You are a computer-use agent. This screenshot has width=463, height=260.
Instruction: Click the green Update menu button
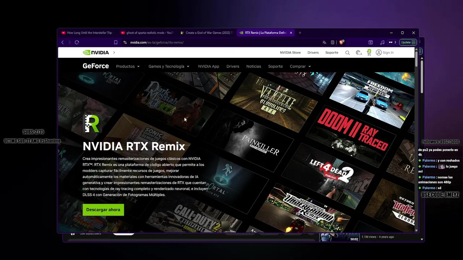click(408, 42)
